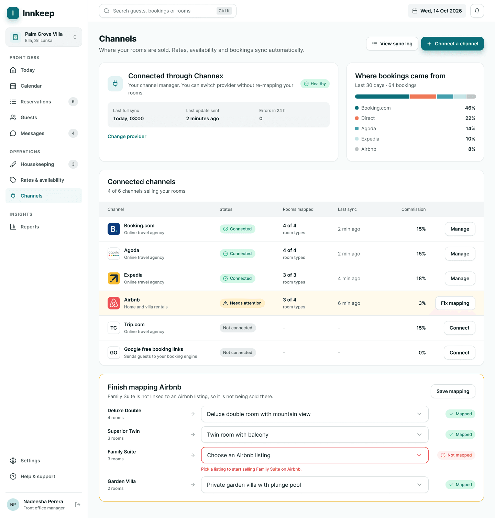
Task: Open Rates & availability in sidebar
Action: click(44, 180)
